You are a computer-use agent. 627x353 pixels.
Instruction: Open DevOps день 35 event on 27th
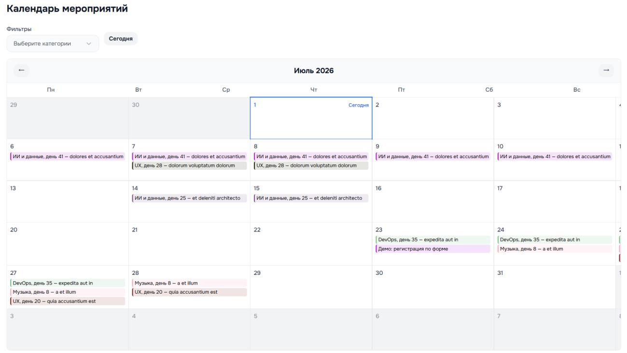click(x=68, y=283)
